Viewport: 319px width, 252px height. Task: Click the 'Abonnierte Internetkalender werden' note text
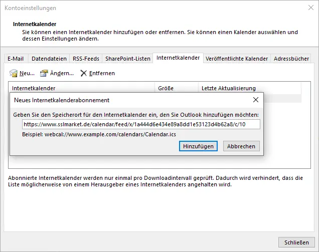(155, 181)
